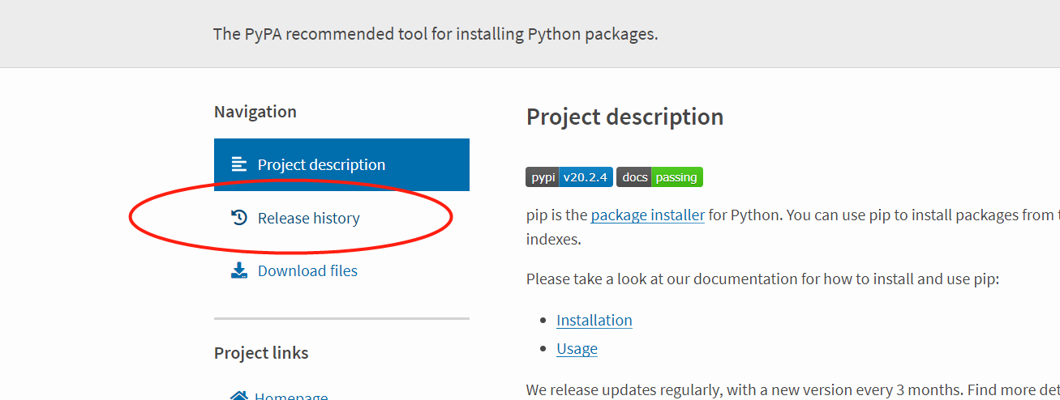Click the large 'Project description' main heading

pyautogui.click(x=624, y=117)
